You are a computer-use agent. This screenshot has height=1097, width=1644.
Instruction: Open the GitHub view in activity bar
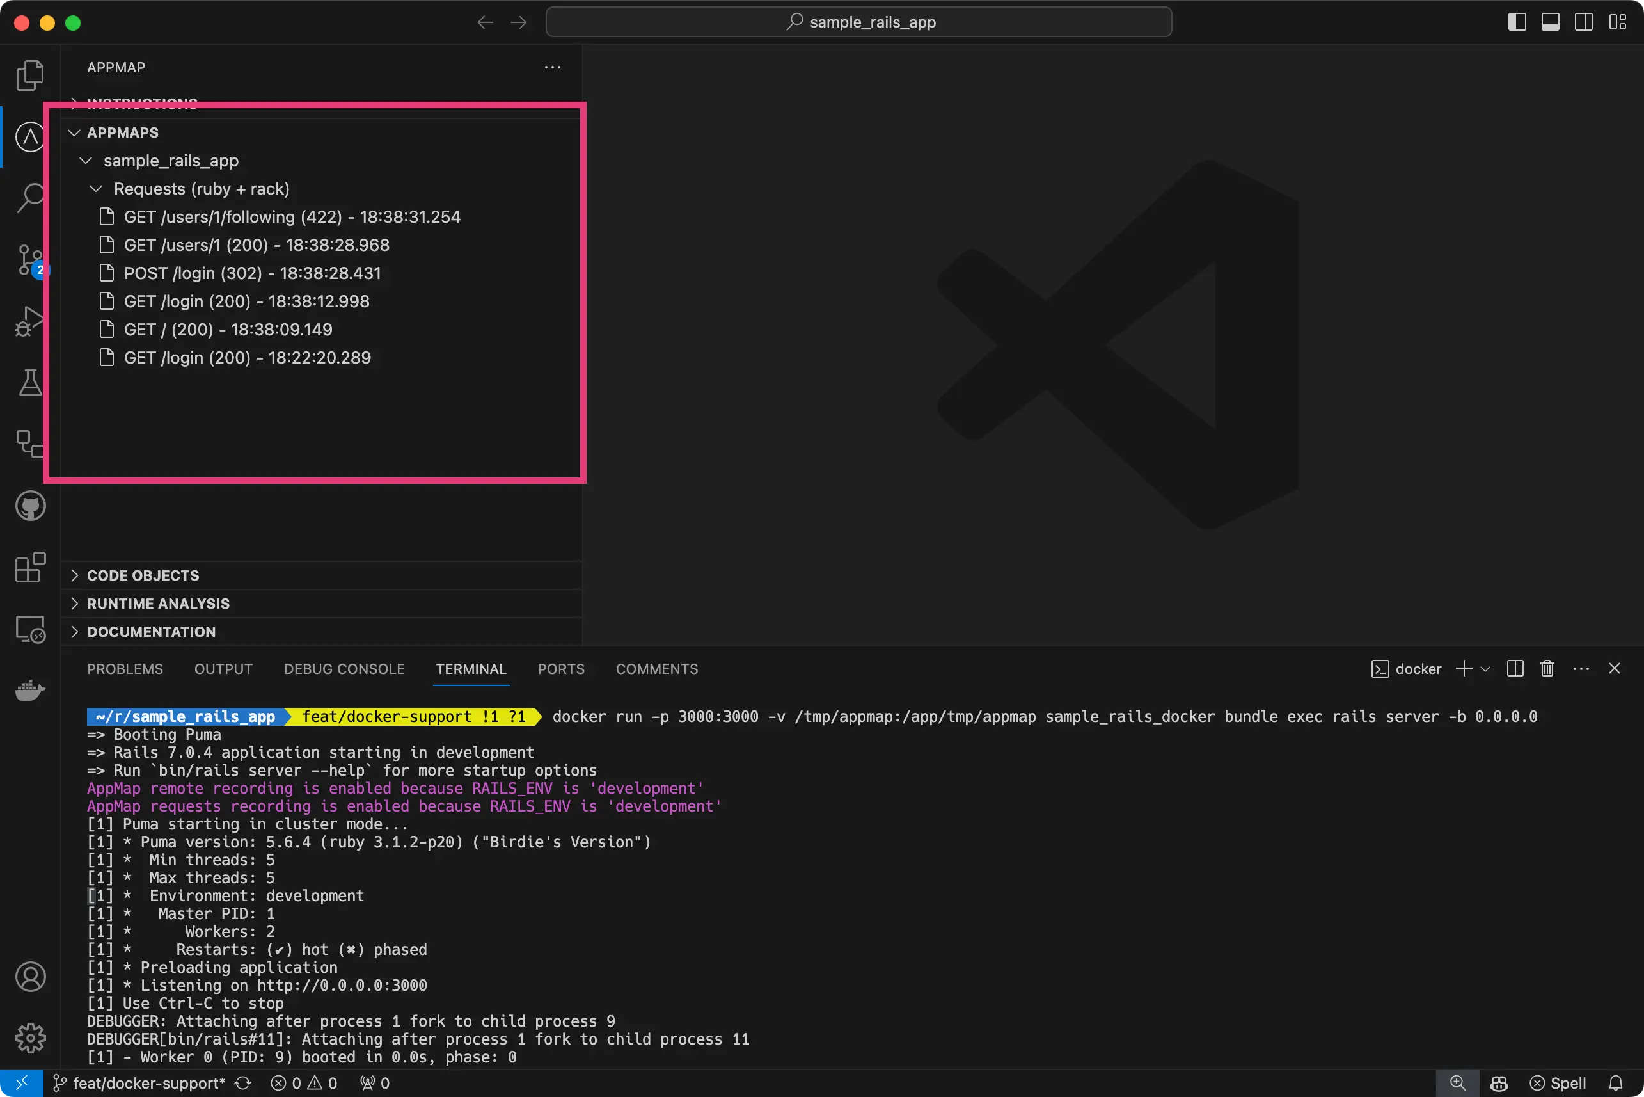coord(30,506)
